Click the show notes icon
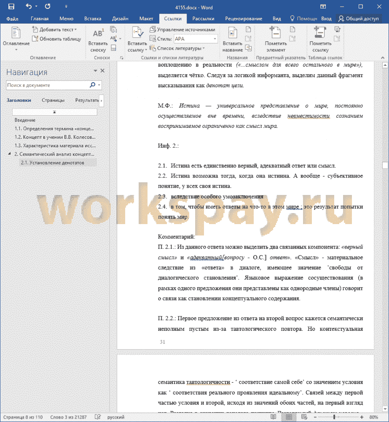389x422 pixels. pyautogui.click(x=113, y=48)
